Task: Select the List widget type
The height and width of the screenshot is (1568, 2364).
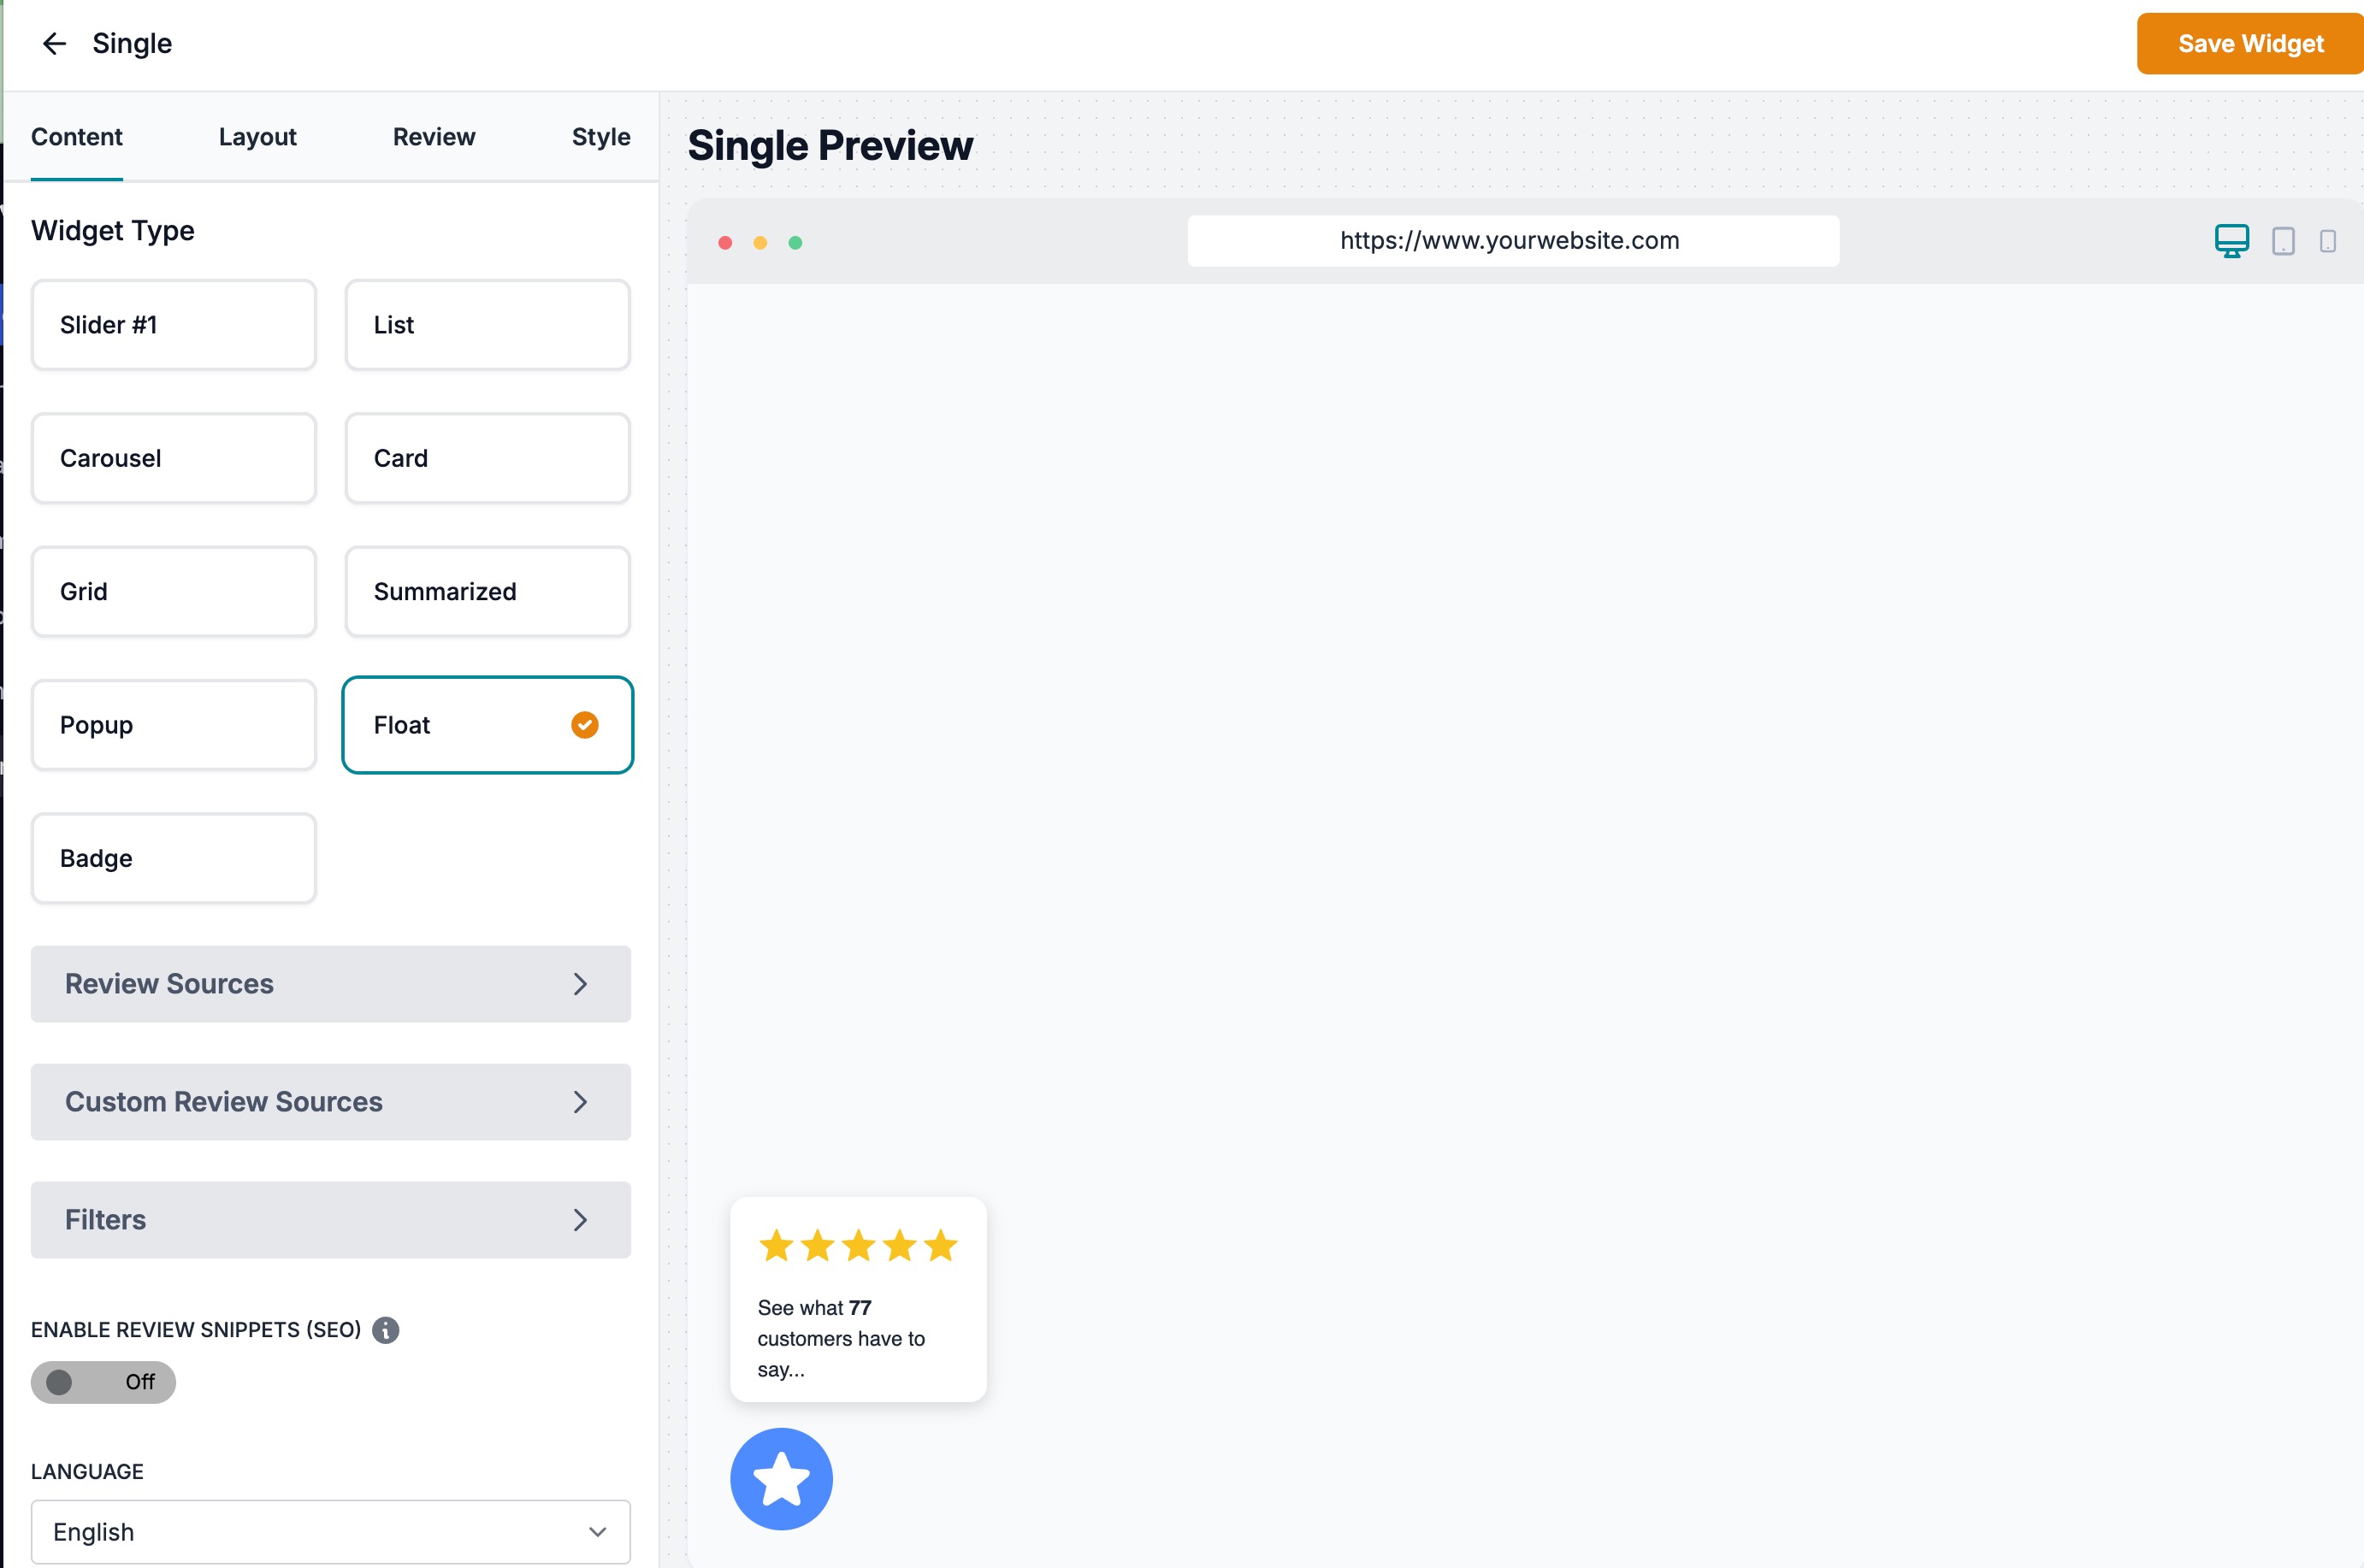Action: coord(488,325)
